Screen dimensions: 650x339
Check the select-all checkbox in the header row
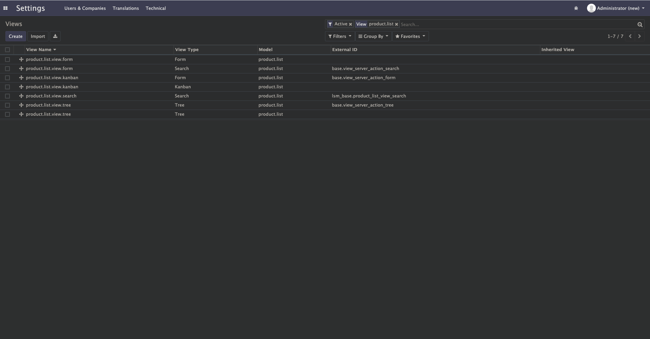(x=7, y=50)
